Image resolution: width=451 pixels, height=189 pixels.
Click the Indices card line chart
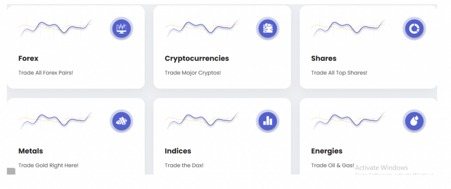pyautogui.click(x=202, y=120)
